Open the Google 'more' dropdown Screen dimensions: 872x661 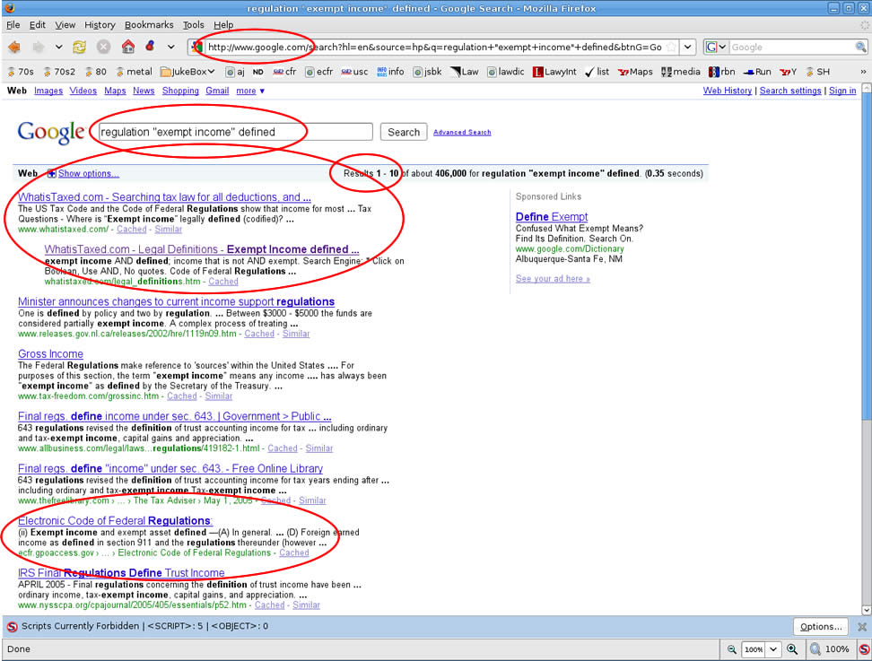click(x=249, y=91)
